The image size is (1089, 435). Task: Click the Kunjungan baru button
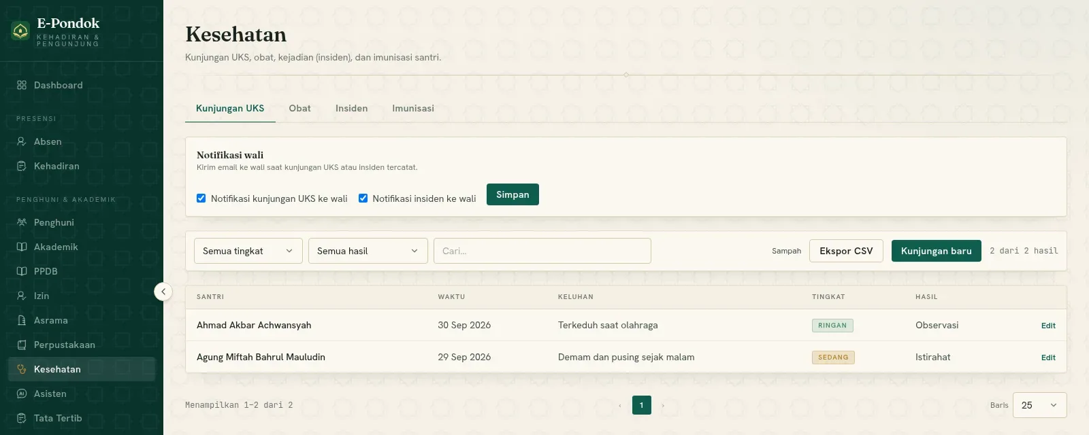pyautogui.click(x=937, y=251)
